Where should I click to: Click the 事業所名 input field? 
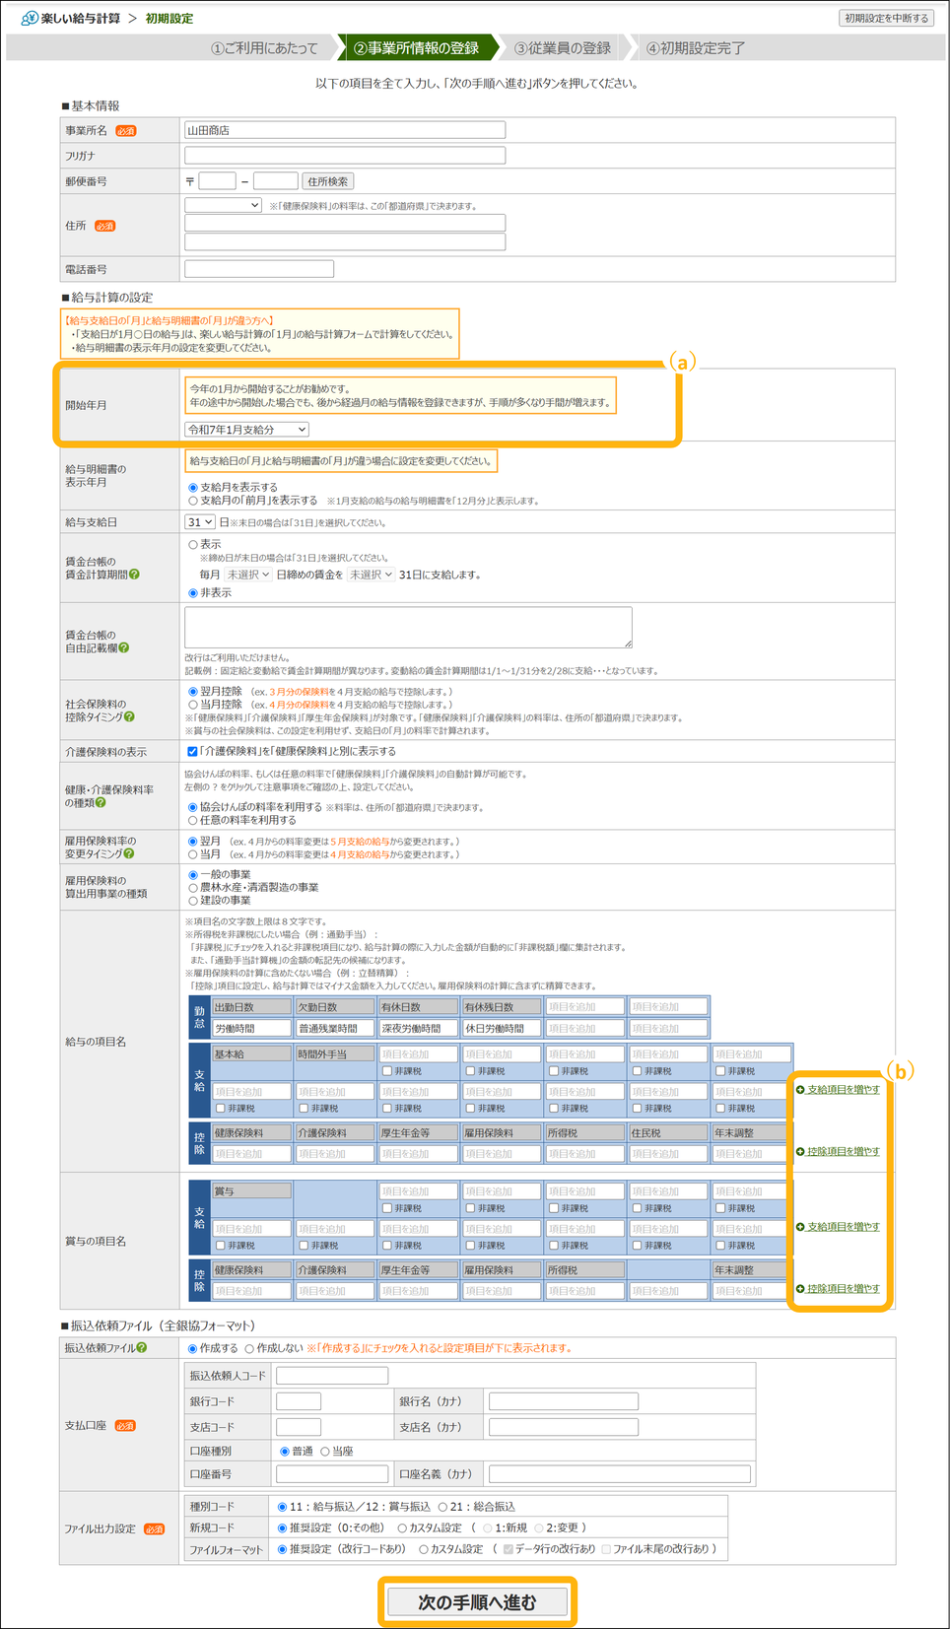[345, 130]
